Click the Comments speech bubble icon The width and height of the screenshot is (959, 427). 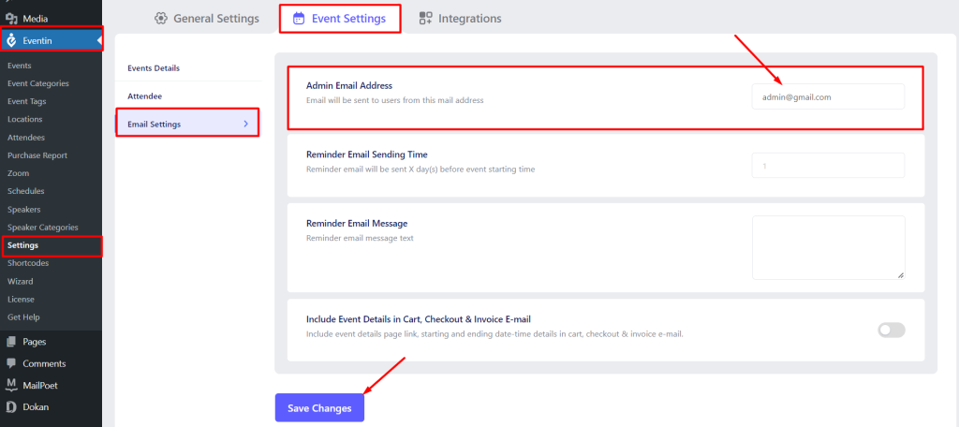point(11,363)
